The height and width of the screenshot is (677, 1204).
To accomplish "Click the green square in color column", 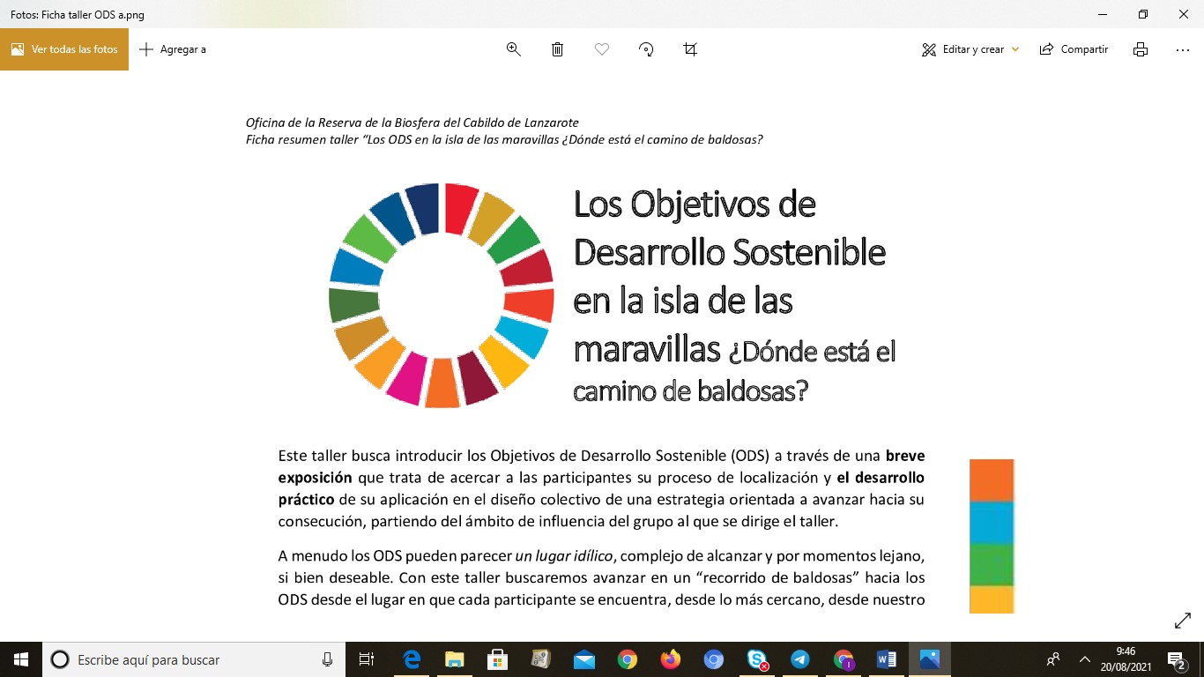I will pyautogui.click(x=992, y=565).
